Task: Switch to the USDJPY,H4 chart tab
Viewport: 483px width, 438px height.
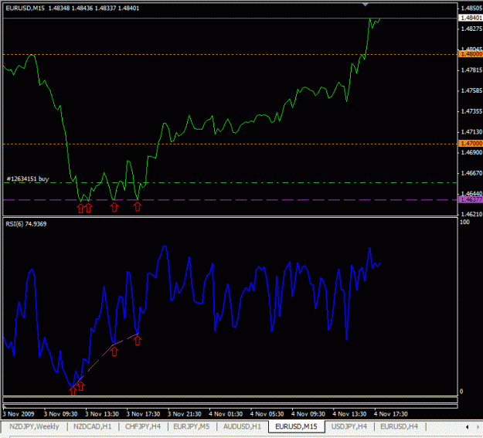Action: [x=349, y=426]
